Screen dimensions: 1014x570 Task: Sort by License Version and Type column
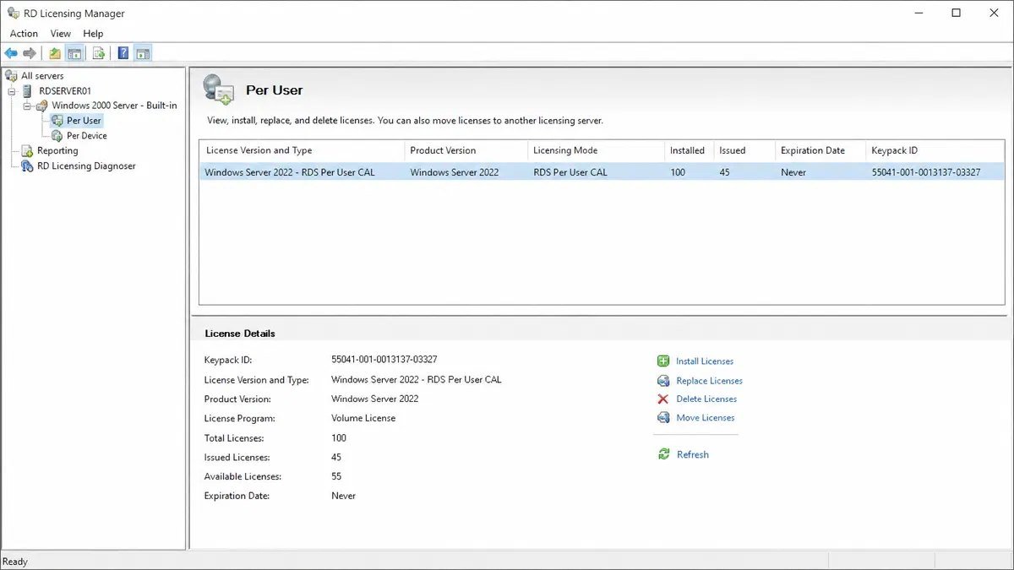tap(302, 150)
